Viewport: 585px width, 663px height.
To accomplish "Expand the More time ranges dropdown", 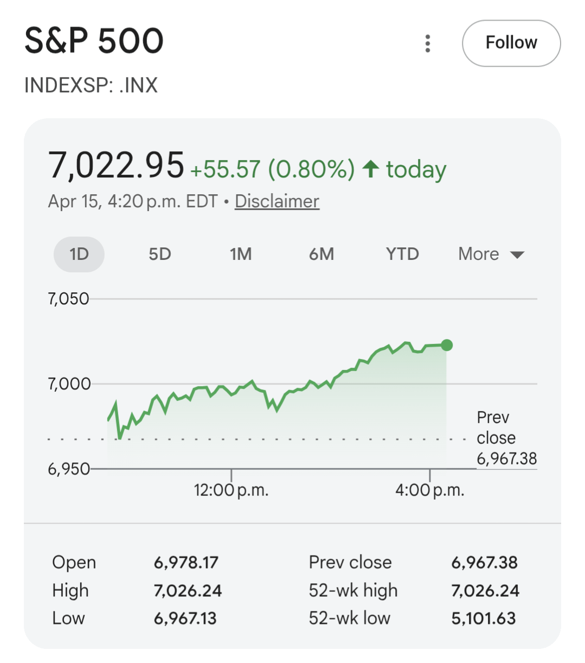I will coord(479,254).
